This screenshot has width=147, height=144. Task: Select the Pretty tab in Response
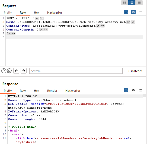(8, 91)
